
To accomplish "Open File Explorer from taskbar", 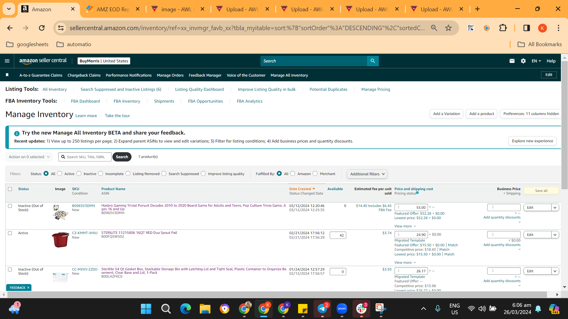I will 205,309.
